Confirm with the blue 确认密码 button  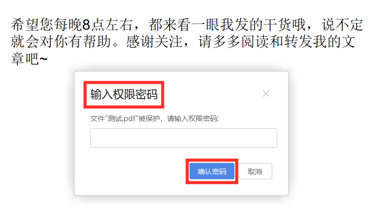(x=211, y=171)
